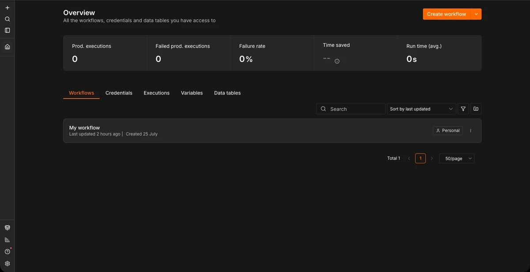Click the Failed prod. executions stat card
The height and width of the screenshot is (272, 530).
(x=189, y=53)
